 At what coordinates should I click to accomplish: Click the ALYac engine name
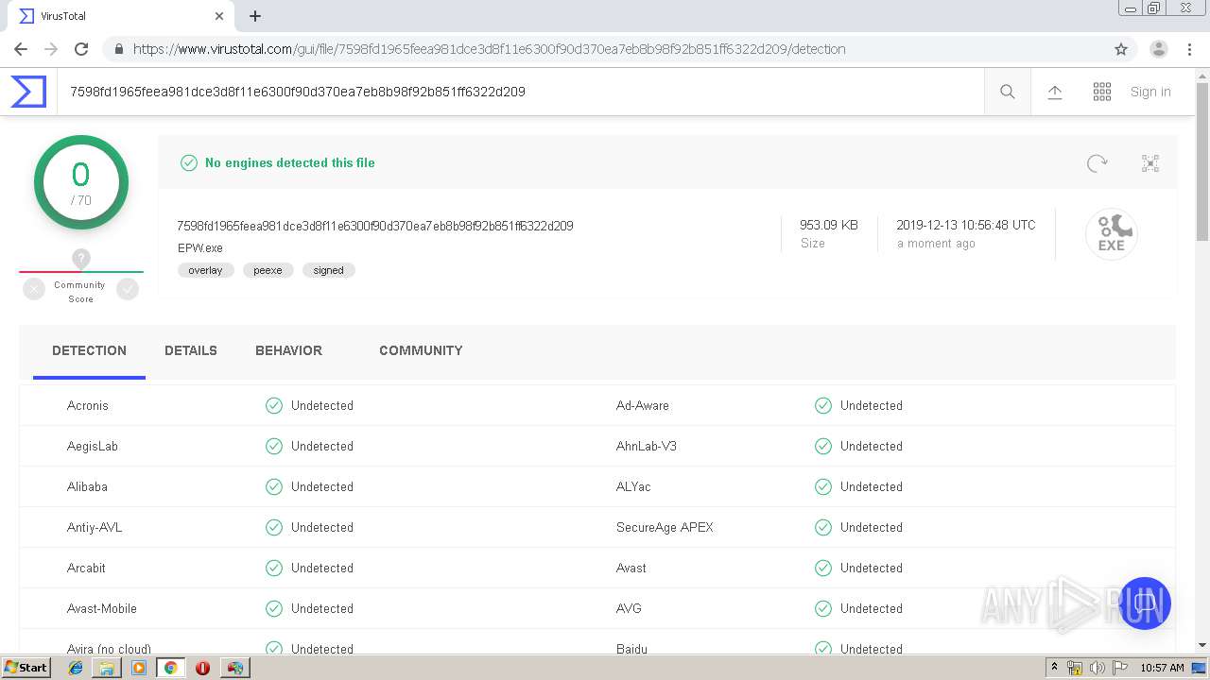point(633,486)
